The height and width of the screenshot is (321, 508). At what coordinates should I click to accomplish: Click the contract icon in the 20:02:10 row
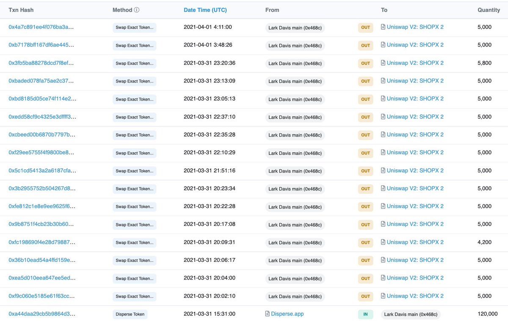point(383,296)
